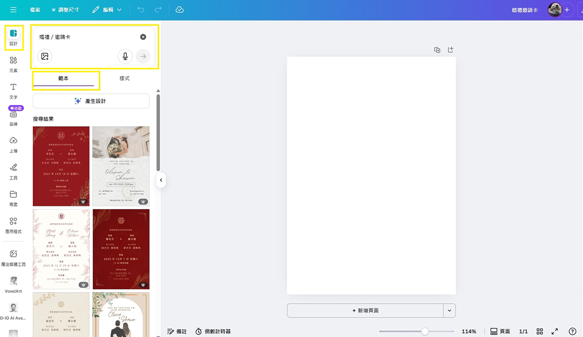Click the add image icon in search box

[x=45, y=56]
